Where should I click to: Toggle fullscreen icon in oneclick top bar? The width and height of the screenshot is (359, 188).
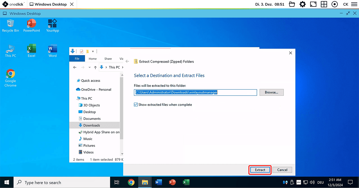[x=313, y=4]
